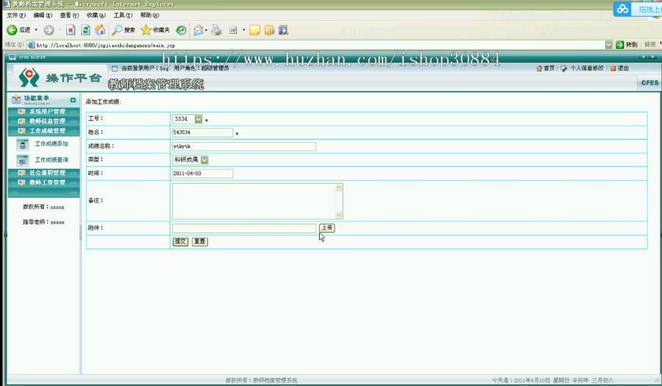
Task: Click the 时间 date field
Action: (202, 174)
